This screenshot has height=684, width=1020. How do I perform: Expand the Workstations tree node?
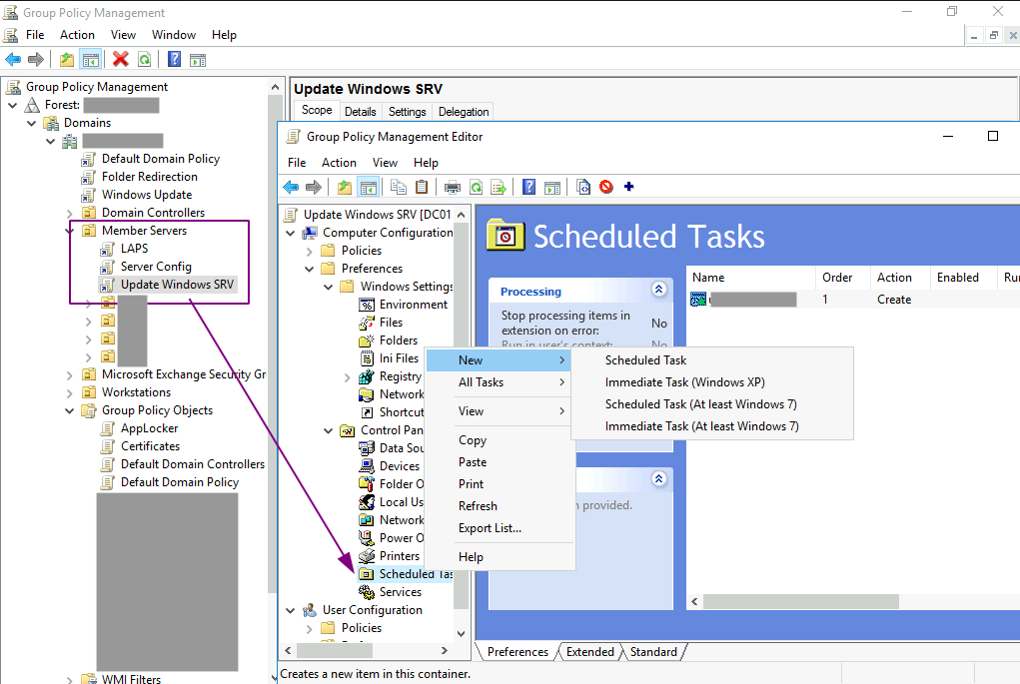coord(70,391)
